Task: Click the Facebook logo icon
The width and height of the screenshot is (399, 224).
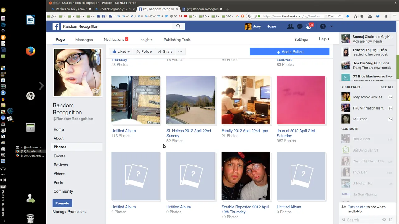Action: 56,26
